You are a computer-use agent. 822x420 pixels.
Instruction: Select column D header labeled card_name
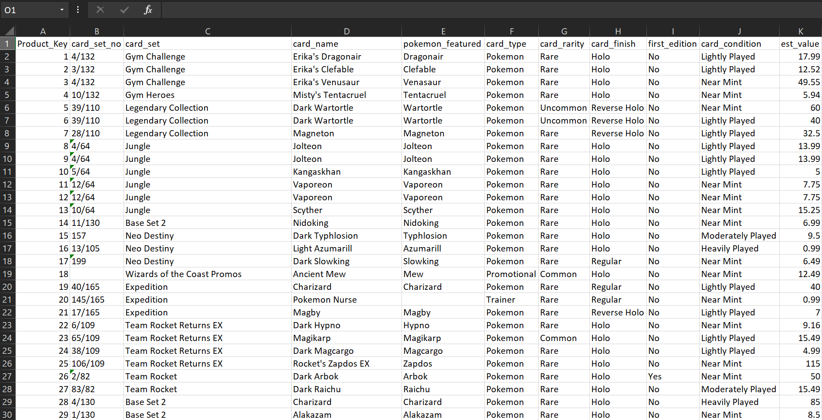click(346, 30)
